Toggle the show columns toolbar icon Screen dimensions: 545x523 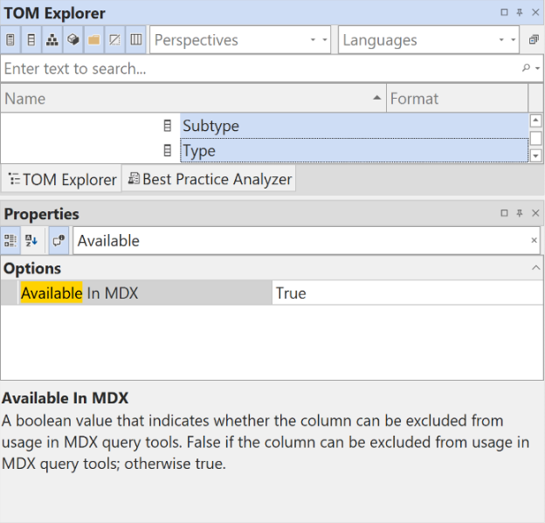tap(31, 40)
